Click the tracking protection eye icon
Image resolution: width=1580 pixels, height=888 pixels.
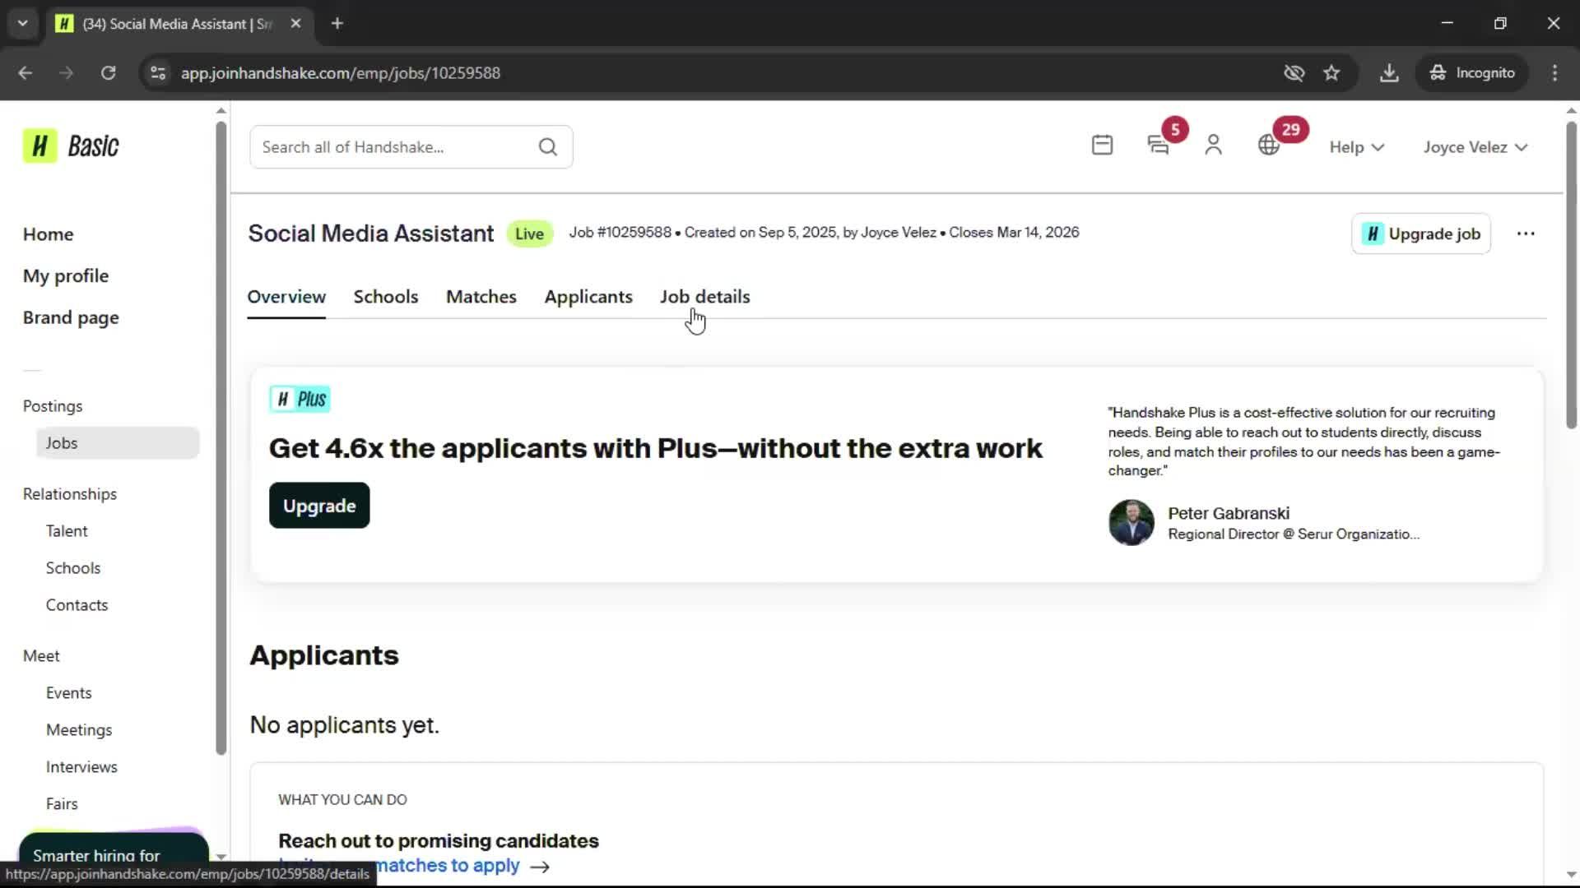tap(1294, 72)
